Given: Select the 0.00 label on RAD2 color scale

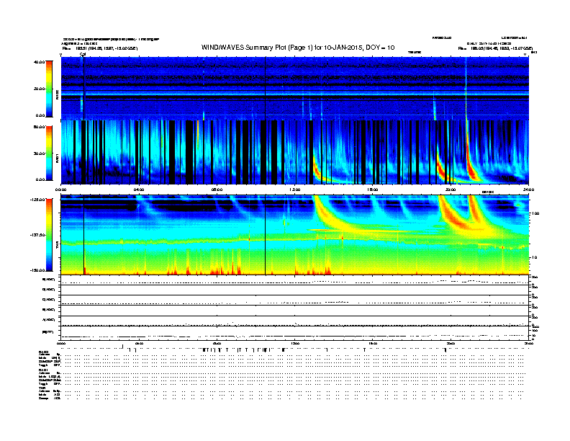Looking at the screenshot, I should 40,116.
